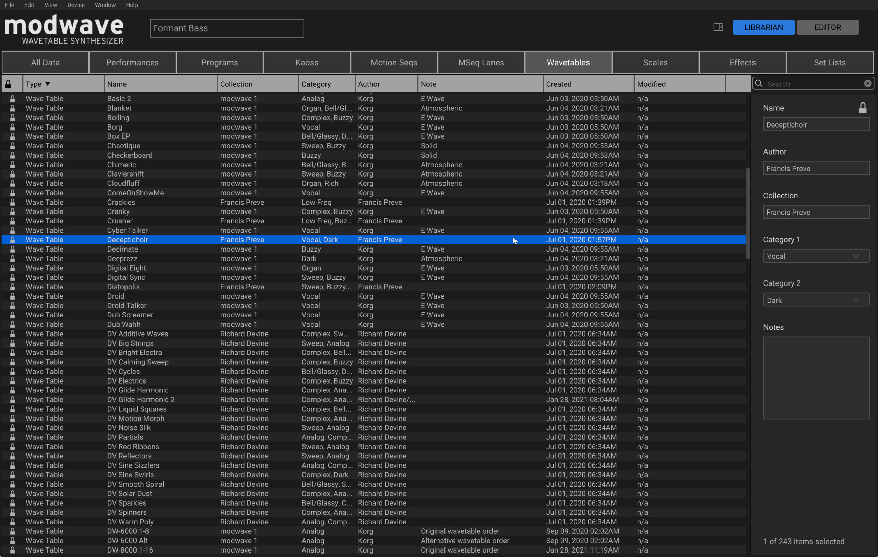
Task: Click lock icon on Borg row
Action: coord(12,127)
